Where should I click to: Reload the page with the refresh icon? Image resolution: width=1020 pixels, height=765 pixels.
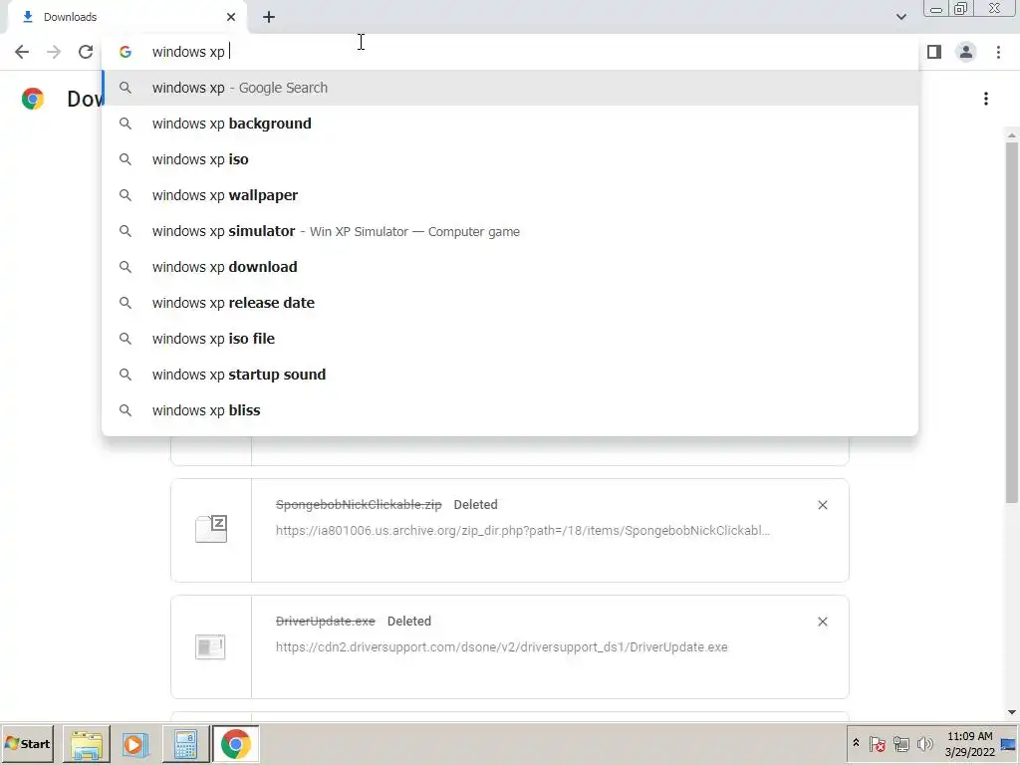(86, 52)
